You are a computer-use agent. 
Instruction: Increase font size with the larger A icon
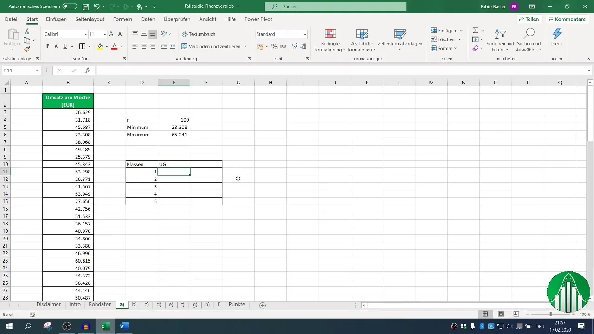111,34
